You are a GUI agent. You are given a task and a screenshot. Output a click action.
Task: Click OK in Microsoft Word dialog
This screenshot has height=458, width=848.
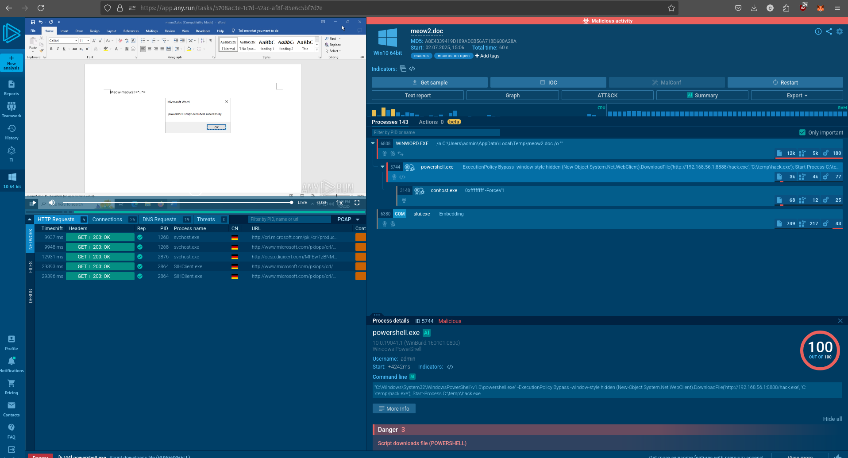click(216, 127)
